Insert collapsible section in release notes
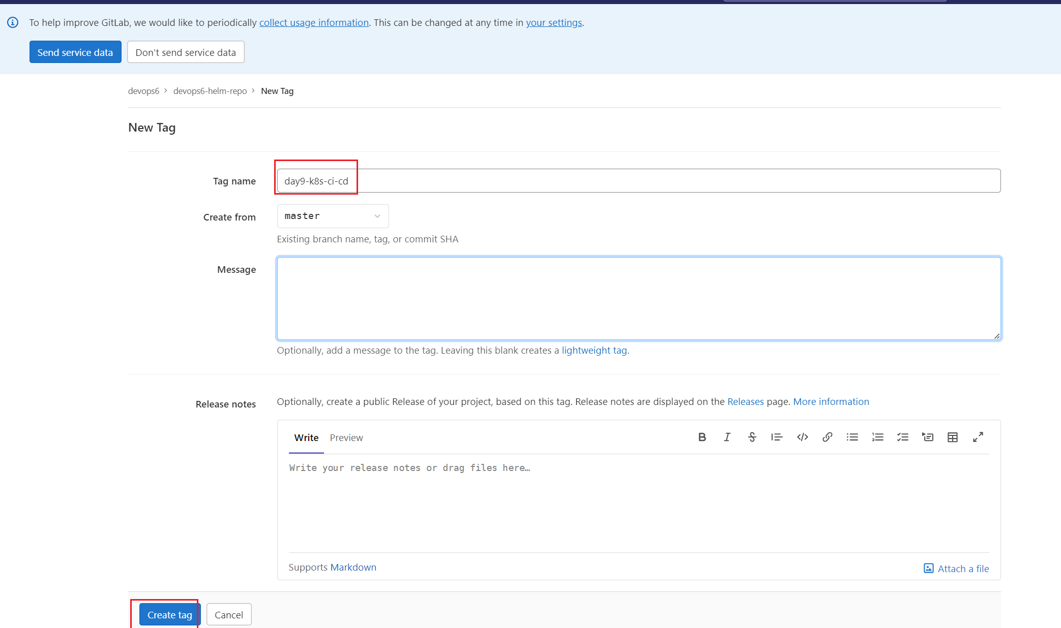This screenshot has width=1061, height=628. [928, 437]
